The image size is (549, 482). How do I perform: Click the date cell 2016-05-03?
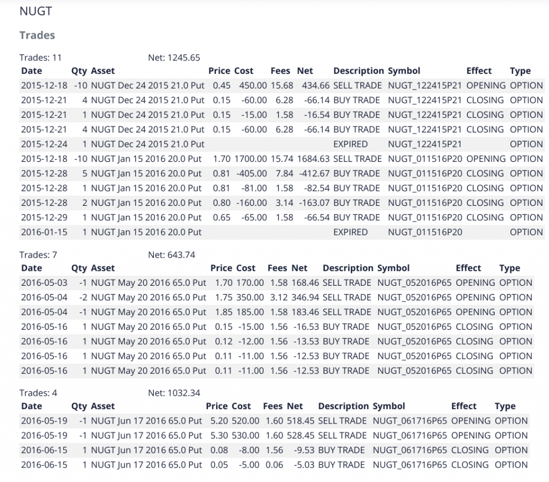[x=44, y=283]
